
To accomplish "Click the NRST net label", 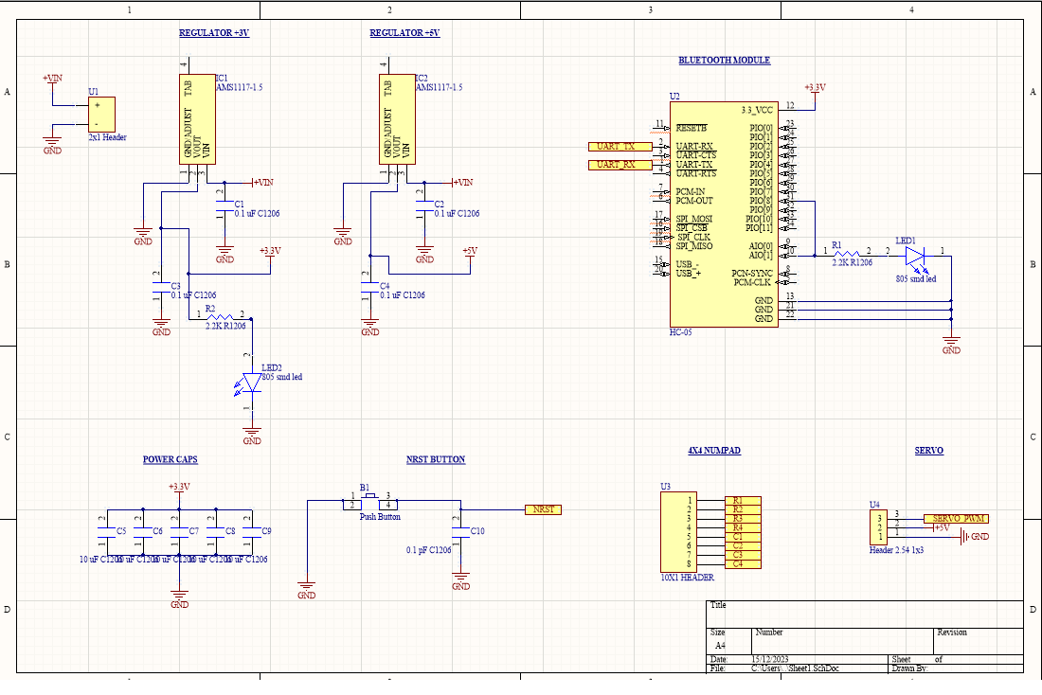I will point(541,508).
